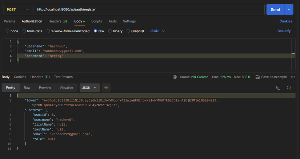Screen dimensions: 300x159
Task: Search the response using magnifier icon
Action: [x=289, y=88]
